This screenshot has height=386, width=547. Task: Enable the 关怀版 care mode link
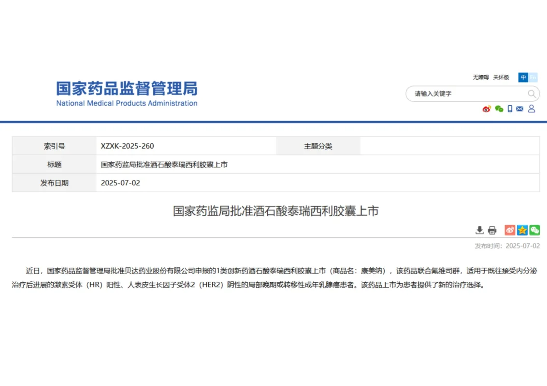pos(501,77)
